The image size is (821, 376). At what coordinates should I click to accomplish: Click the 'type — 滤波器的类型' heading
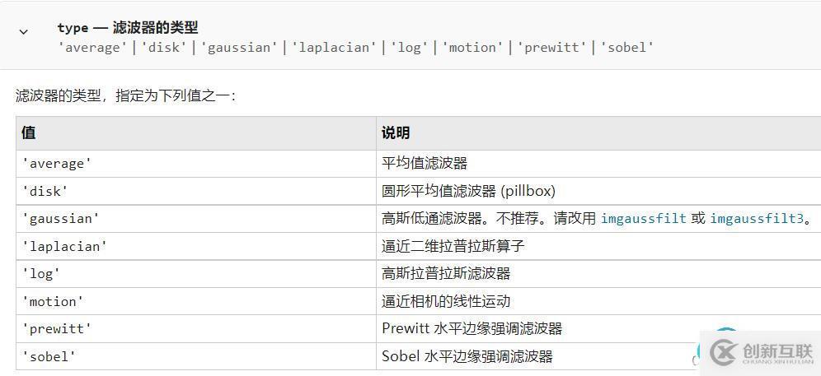(x=128, y=28)
